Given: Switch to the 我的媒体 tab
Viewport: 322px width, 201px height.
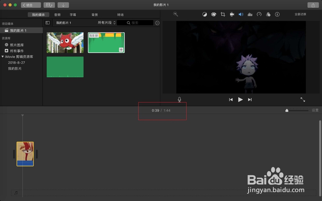Looking at the screenshot, I should 38,15.
